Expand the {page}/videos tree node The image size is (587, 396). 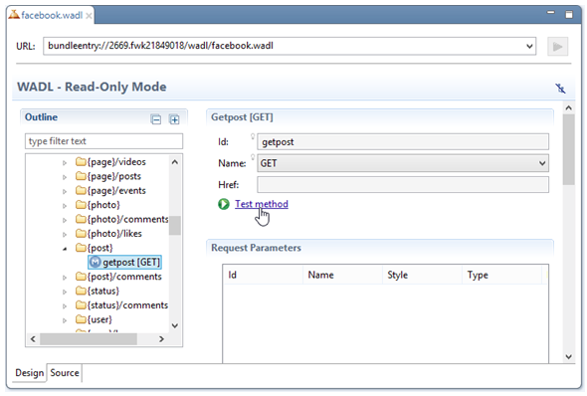(x=65, y=163)
